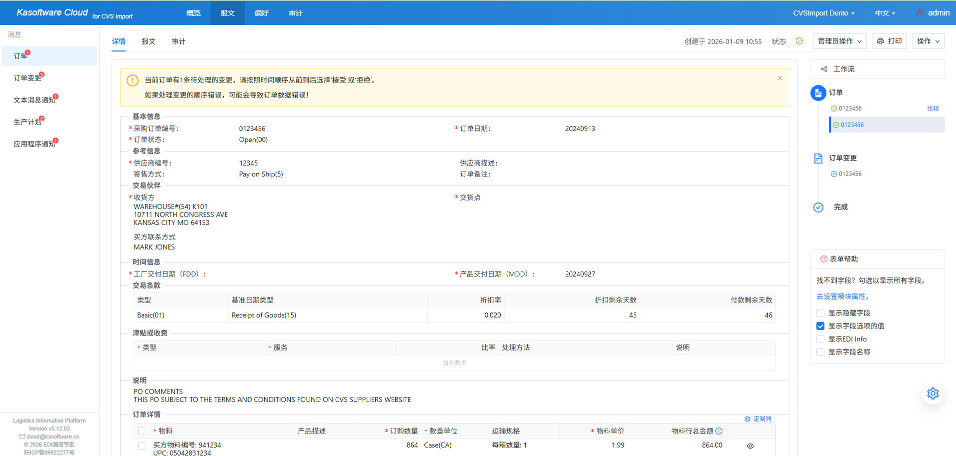Close the yellow pending change warning banner
This screenshot has width=956, height=456.
[779, 78]
